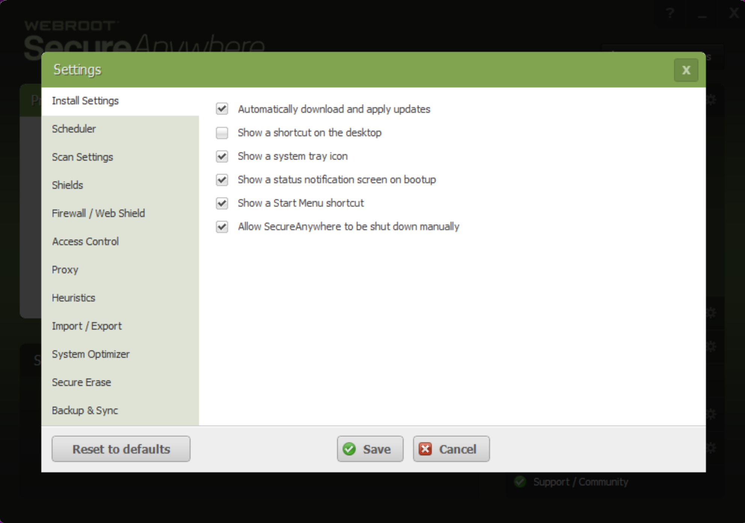Click the green Save checkmark icon

click(349, 449)
